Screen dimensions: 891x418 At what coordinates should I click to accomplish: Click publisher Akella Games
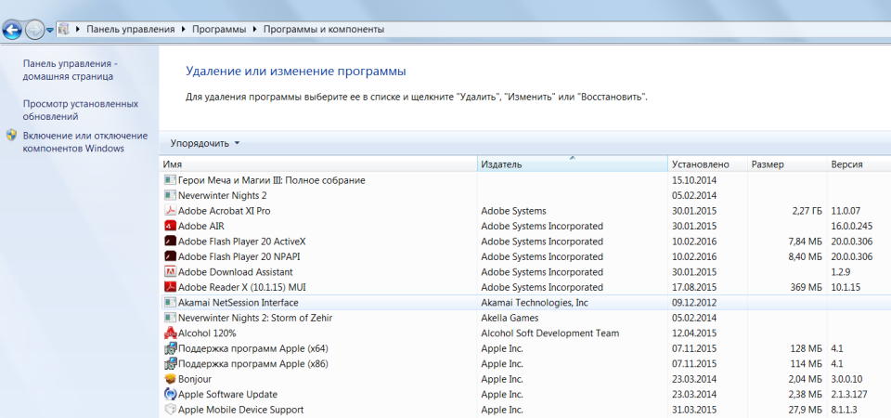tap(510, 318)
